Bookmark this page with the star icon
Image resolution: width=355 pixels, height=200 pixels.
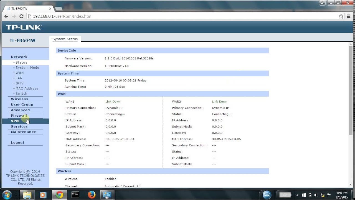[x=341, y=16]
